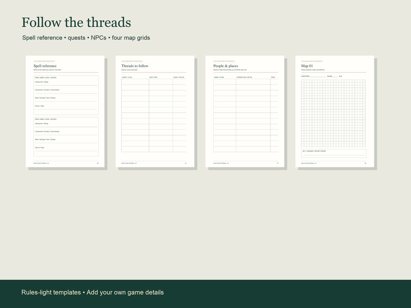411x308 pixels.
Task: Select the Spell reference page thumbnail
Action: pos(65,111)
